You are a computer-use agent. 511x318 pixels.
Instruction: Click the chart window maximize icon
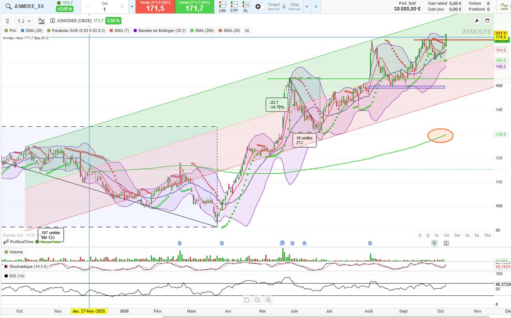488,21
